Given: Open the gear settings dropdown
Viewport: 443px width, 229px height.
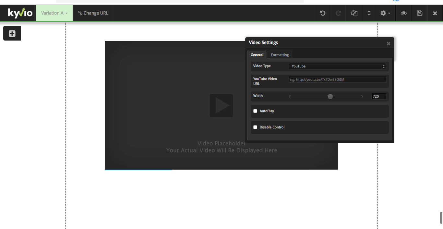Looking at the screenshot, I should click(385, 13).
